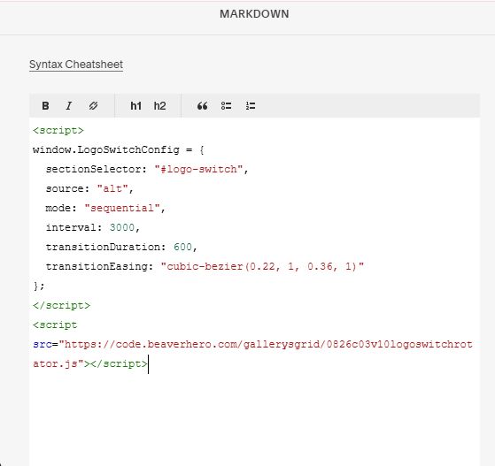This screenshot has height=466, width=495.
Task: Click the window.LogoSwitchConfig line in editor
Action: (x=119, y=149)
